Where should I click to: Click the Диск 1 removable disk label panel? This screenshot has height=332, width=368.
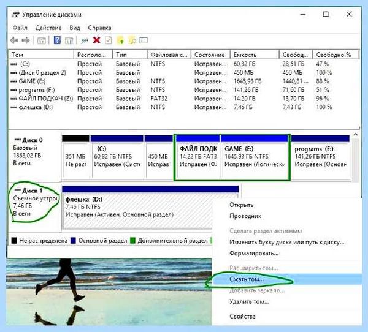pos(35,207)
